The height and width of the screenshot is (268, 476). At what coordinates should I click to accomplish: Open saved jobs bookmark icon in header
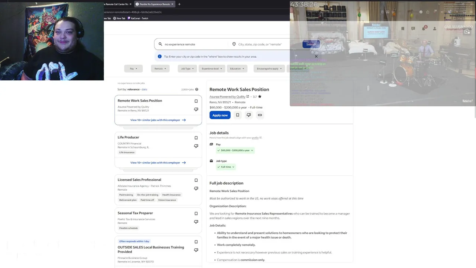(403, 28)
